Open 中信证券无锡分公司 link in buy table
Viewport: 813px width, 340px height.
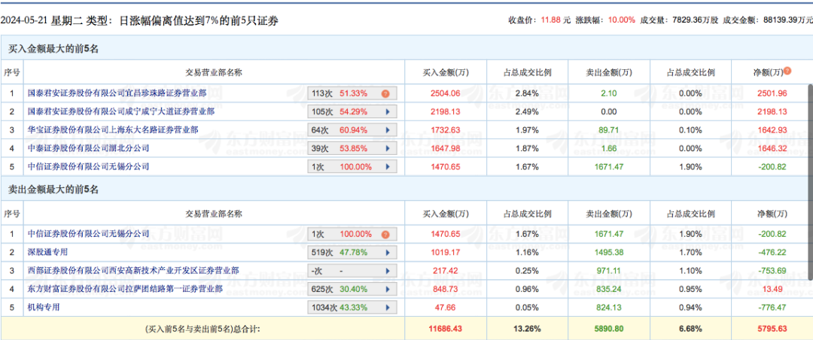88,167
